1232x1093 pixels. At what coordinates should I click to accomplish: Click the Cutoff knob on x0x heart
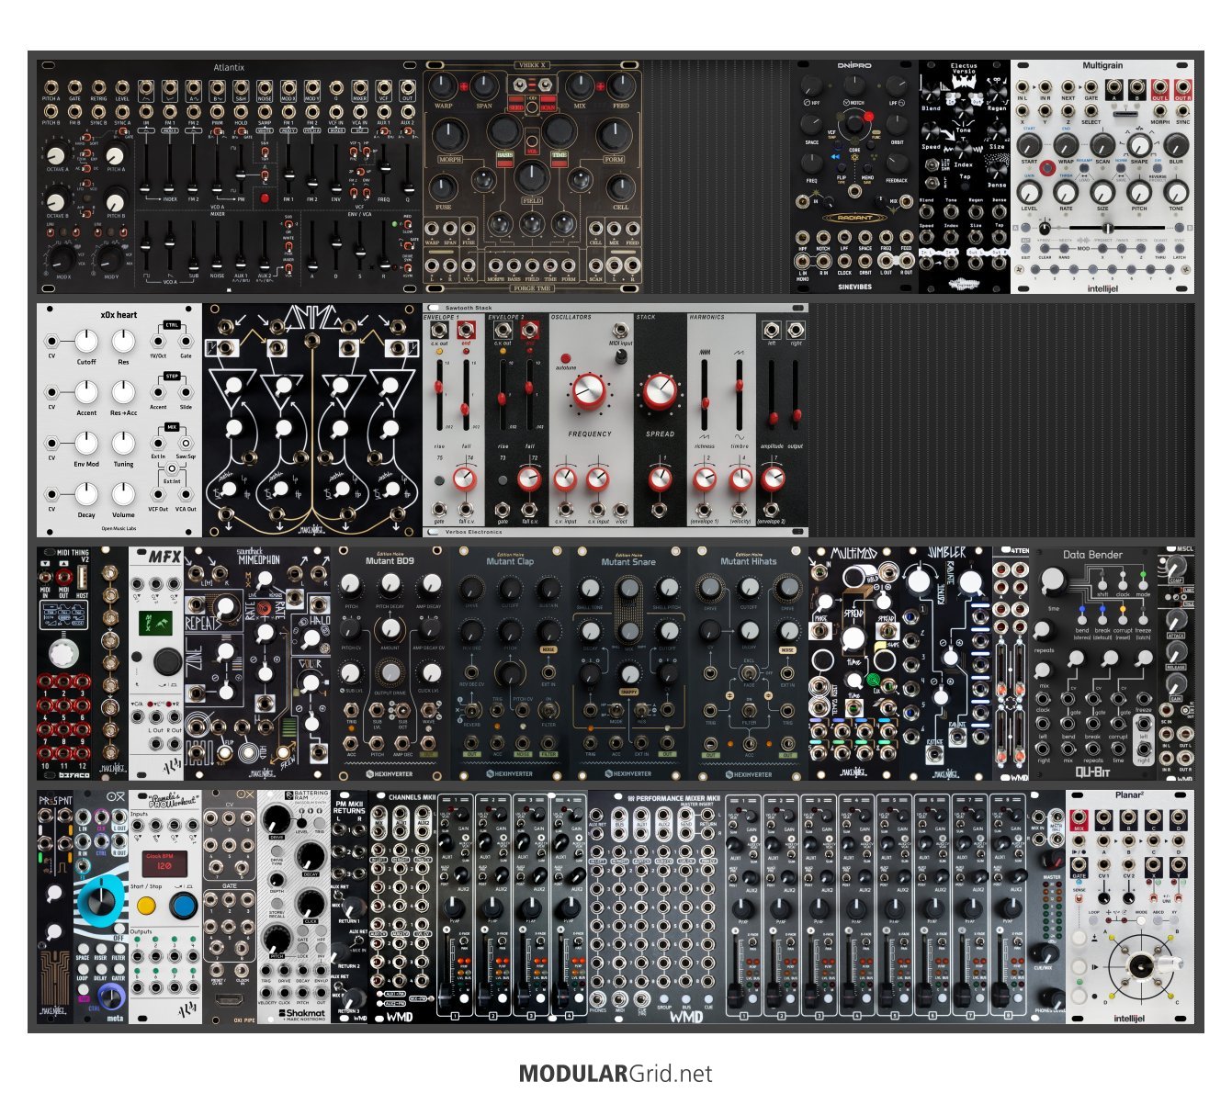pos(86,342)
